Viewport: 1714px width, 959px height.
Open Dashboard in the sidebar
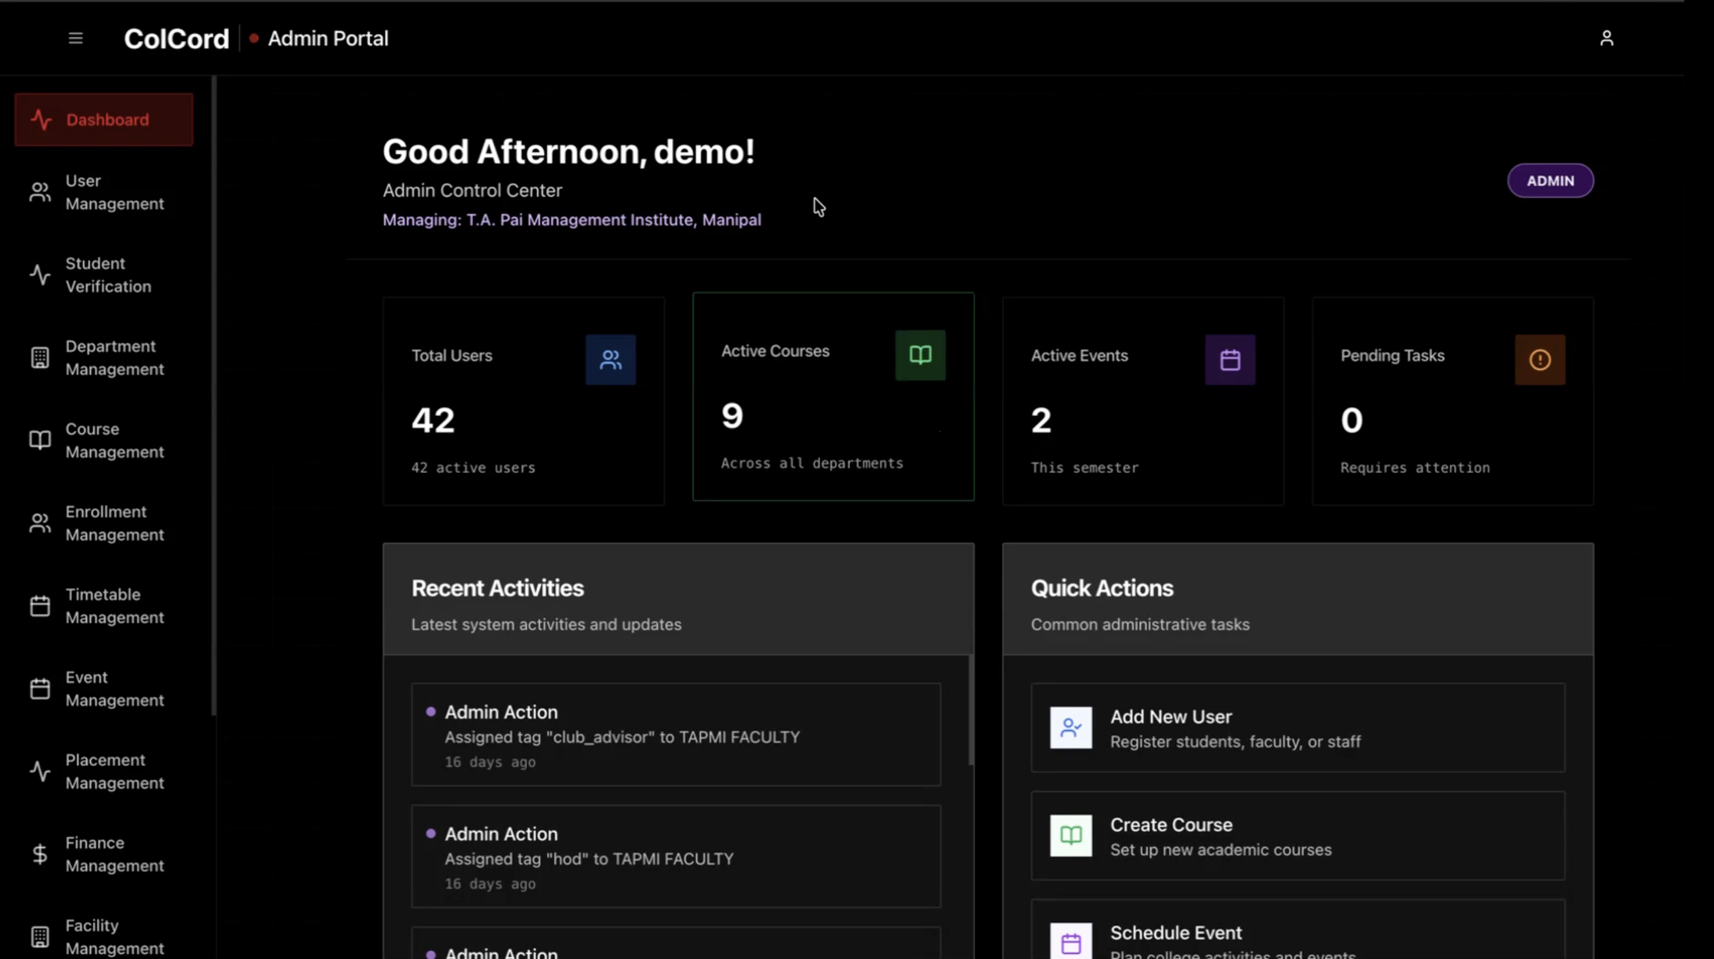[104, 119]
